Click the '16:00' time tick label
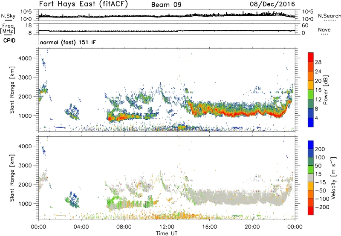 (209, 227)
